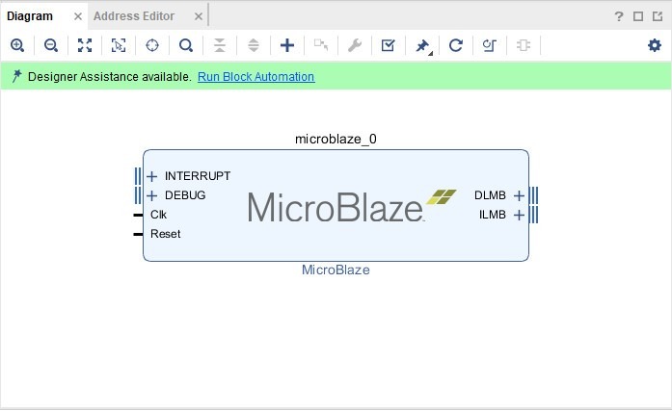Click the Regenerate Layout refresh icon
Viewport: 672px width, 411px height.
point(456,45)
